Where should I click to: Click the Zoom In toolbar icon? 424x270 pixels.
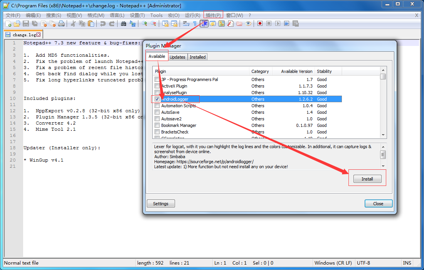[144, 24]
